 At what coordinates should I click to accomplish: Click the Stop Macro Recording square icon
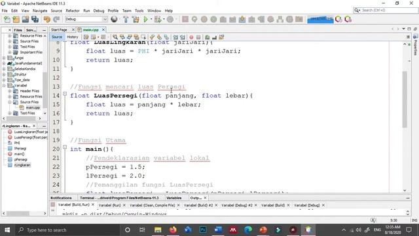[198, 37]
